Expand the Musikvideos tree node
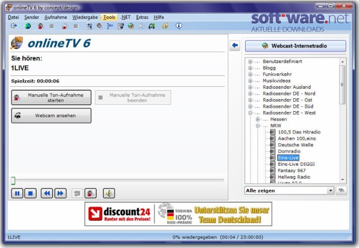359x248 pixels. coord(250,81)
